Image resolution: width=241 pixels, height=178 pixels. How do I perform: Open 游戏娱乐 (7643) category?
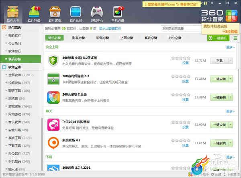point(20,106)
